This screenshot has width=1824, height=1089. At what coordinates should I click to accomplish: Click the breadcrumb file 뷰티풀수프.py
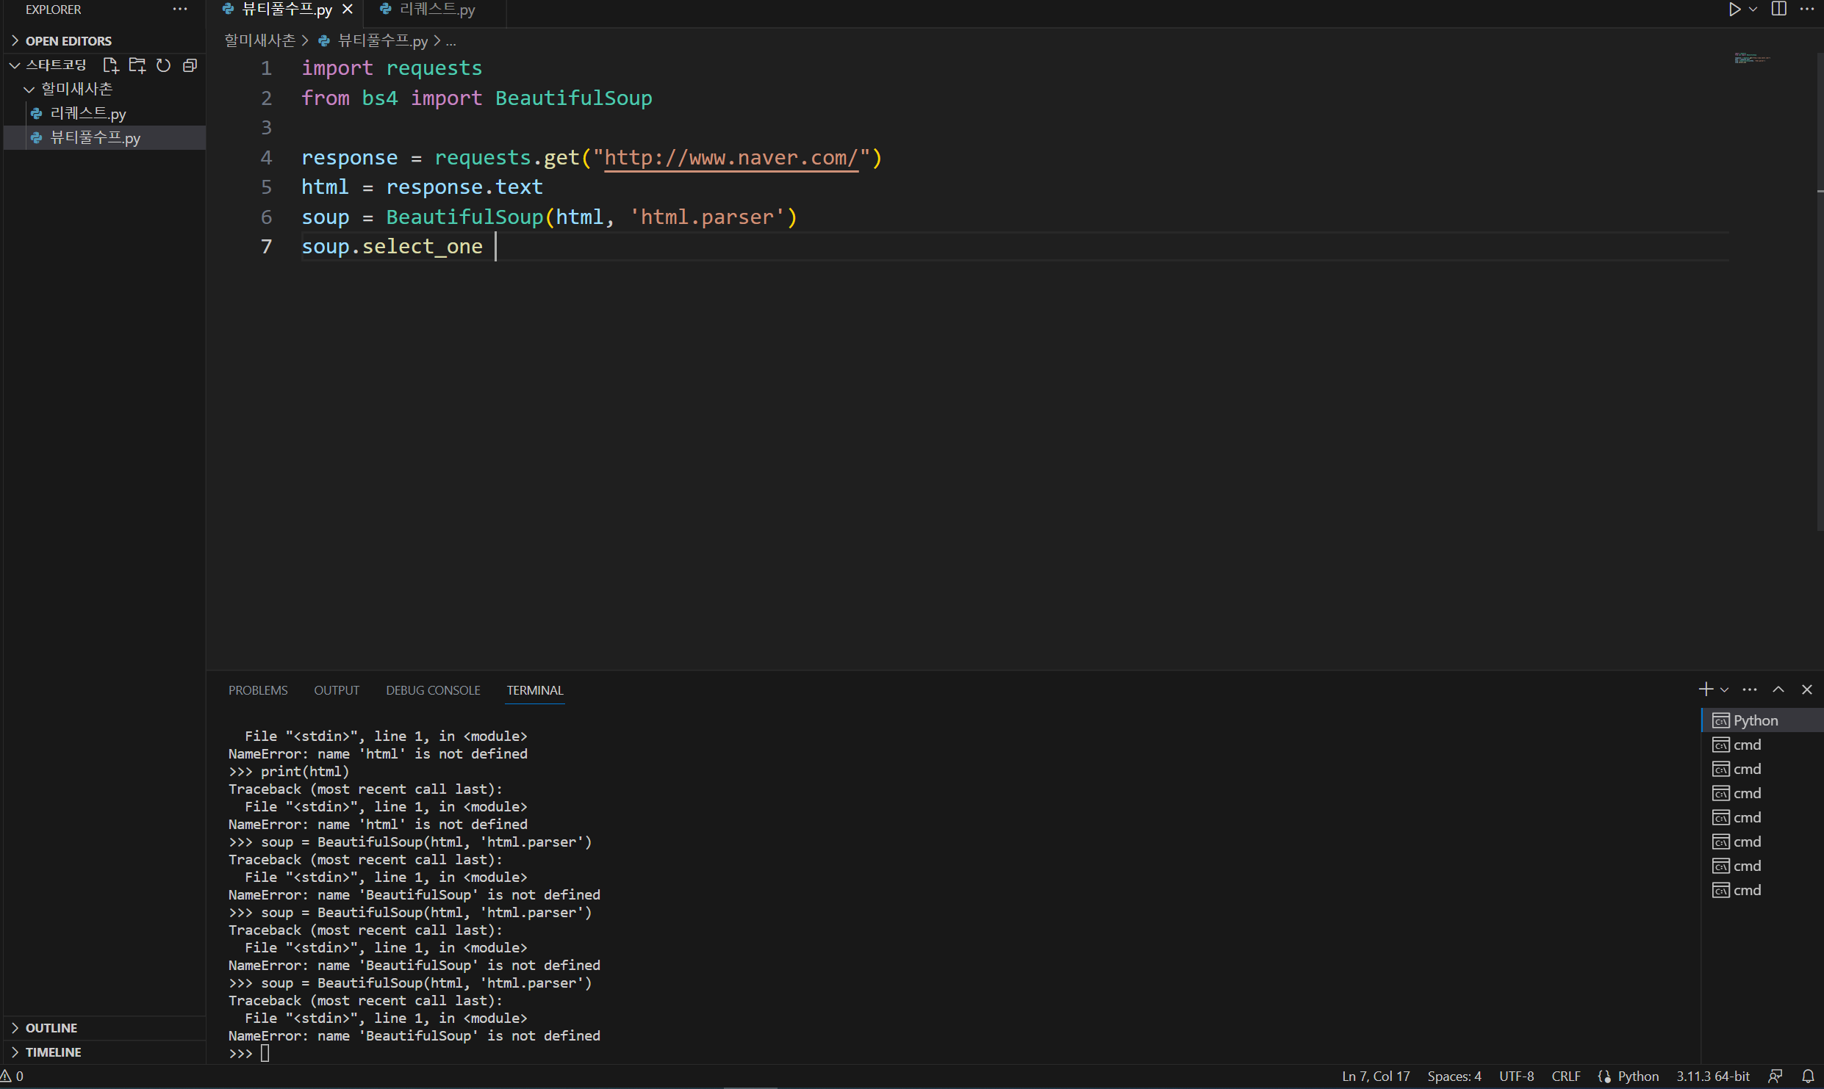pyautogui.click(x=382, y=40)
